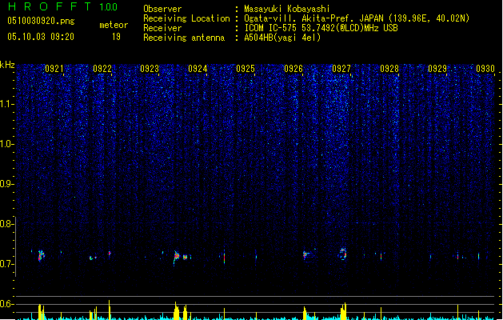Click the 'Receiving antenna' label

pyautogui.click(x=184, y=38)
